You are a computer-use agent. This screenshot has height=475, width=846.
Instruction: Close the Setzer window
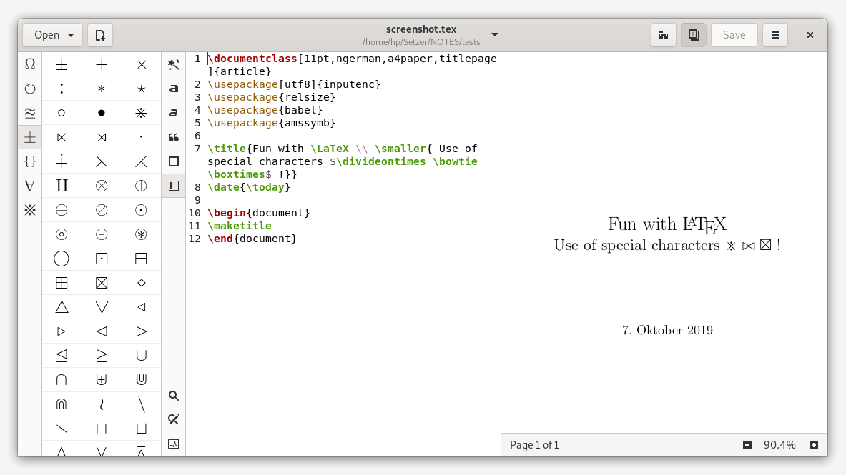tap(810, 35)
